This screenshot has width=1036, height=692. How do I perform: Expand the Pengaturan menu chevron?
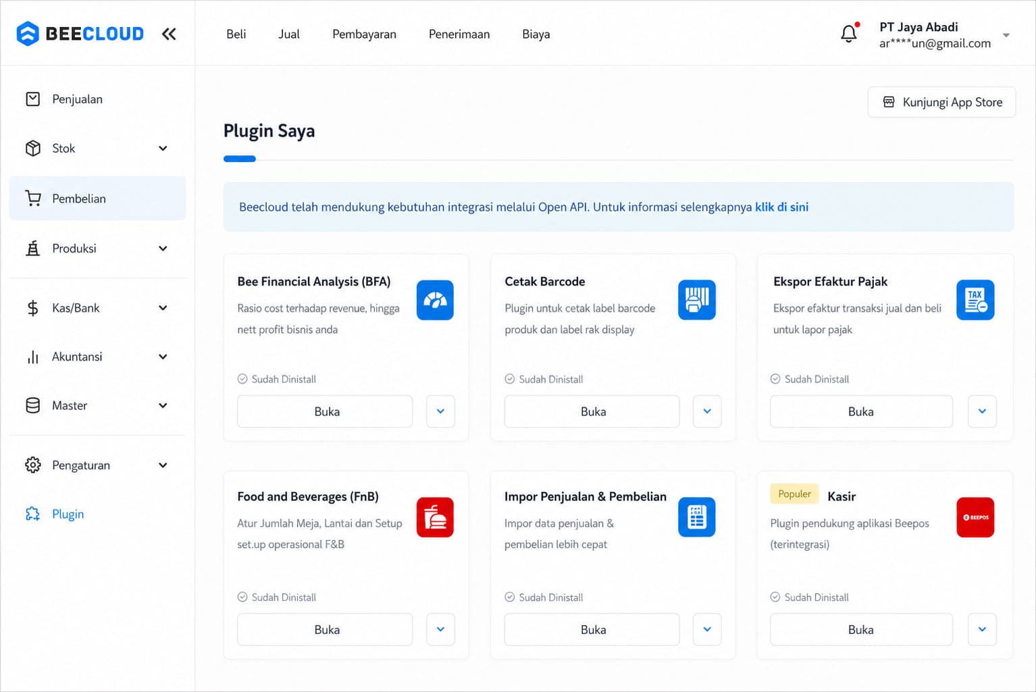pyautogui.click(x=163, y=465)
